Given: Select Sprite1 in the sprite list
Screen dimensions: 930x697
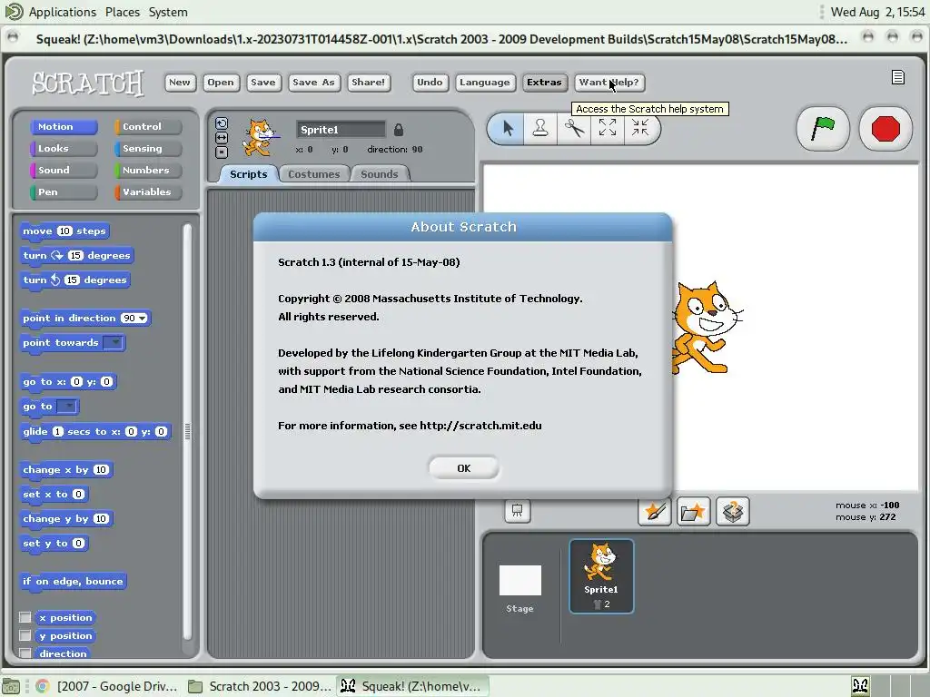Looking at the screenshot, I should [x=601, y=576].
